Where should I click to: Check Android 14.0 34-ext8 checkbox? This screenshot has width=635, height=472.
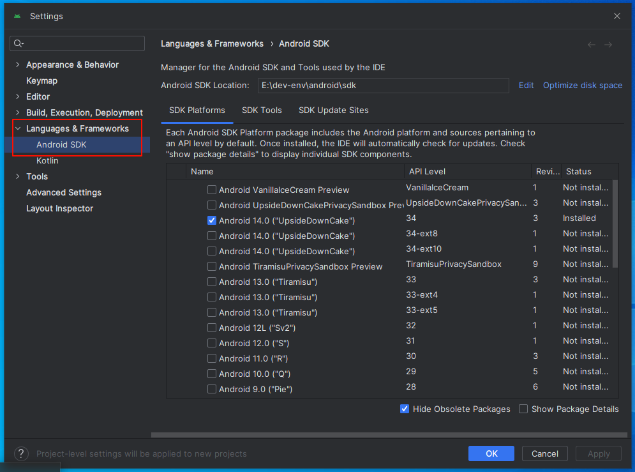[211, 236]
